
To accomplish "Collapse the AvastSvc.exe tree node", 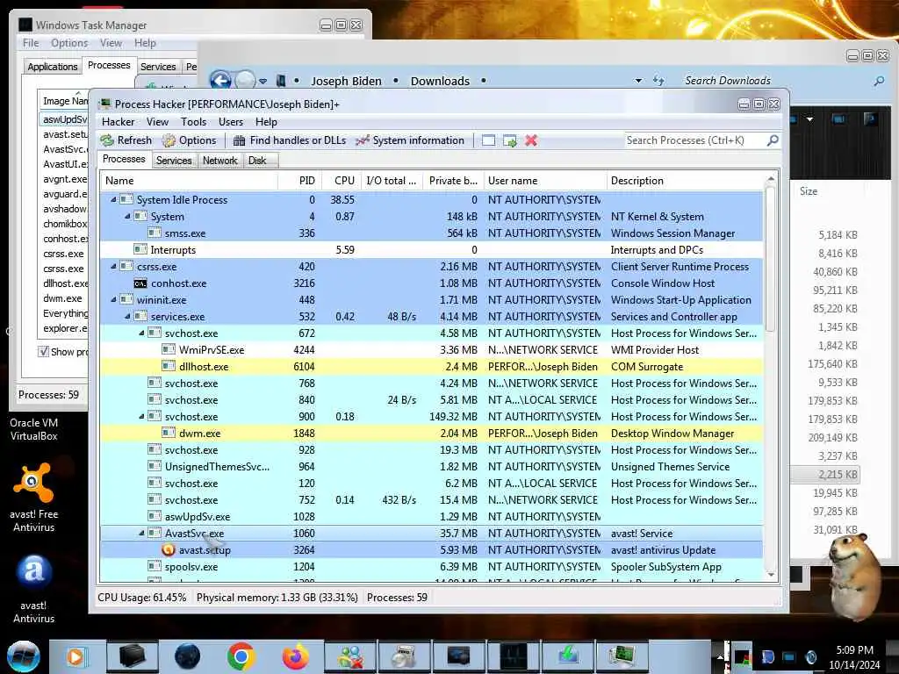I will click(x=141, y=533).
